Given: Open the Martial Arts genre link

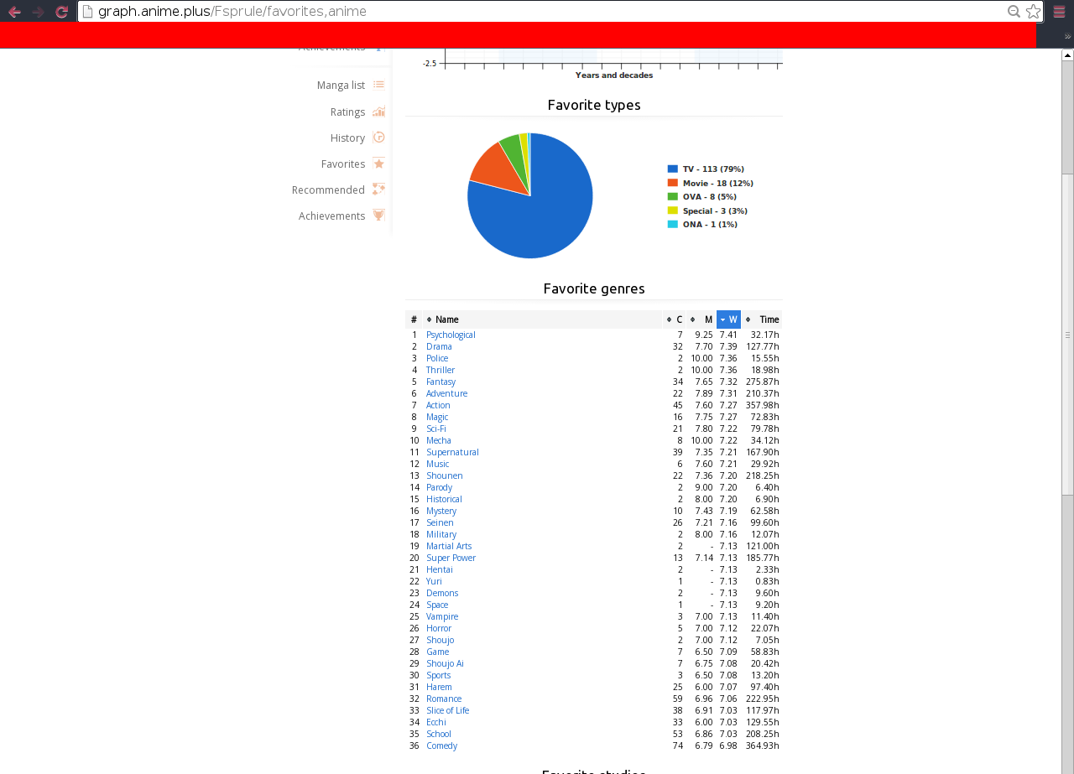Looking at the screenshot, I should click(449, 547).
